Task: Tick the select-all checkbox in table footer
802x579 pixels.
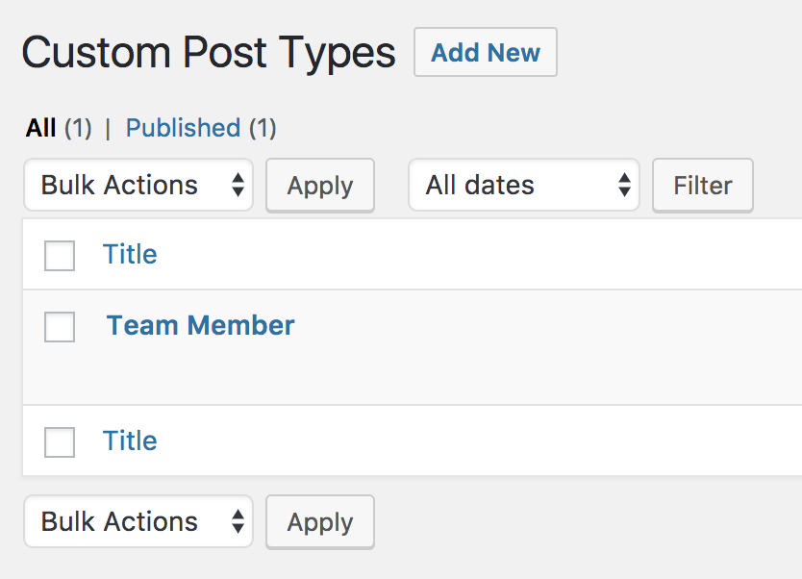Action: tap(60, 442)
